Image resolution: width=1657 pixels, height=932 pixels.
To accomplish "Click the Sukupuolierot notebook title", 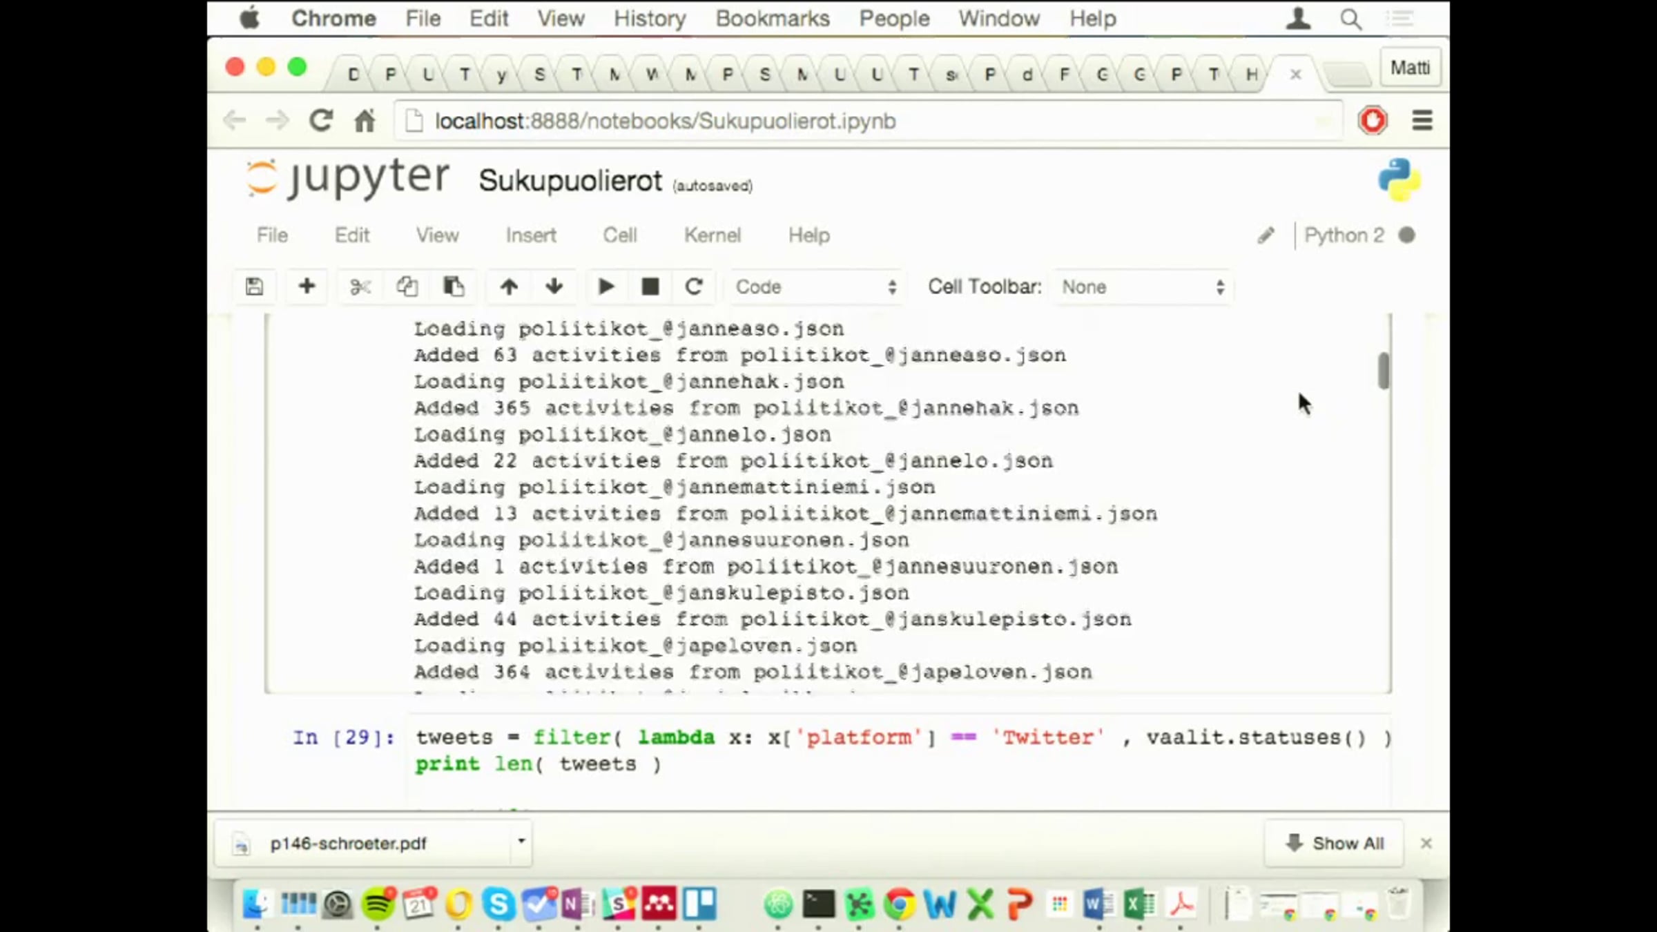I will pos(570,181).
